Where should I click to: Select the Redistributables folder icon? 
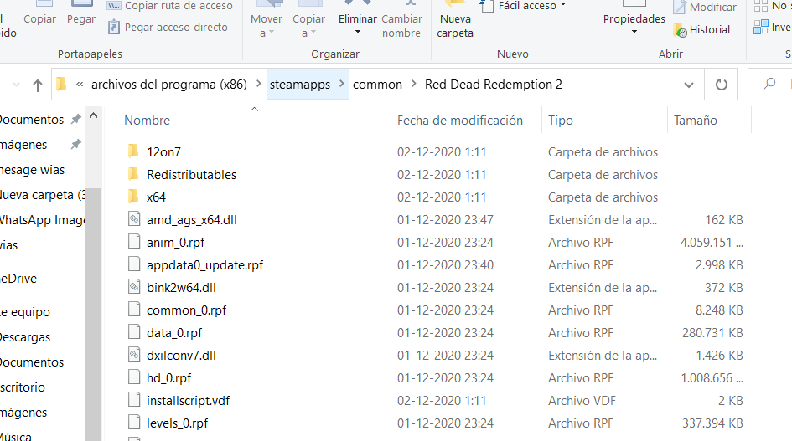click(133, 173)
